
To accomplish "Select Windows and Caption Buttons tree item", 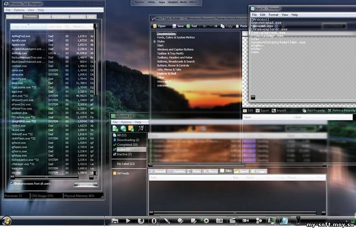I will coord(175,49).
